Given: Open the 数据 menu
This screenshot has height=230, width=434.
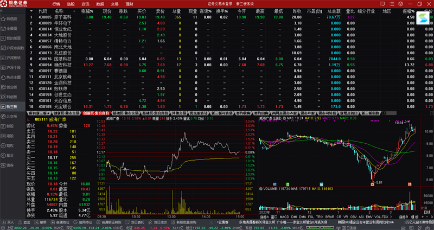Looking at the screenshot, I should pos(100,4).
